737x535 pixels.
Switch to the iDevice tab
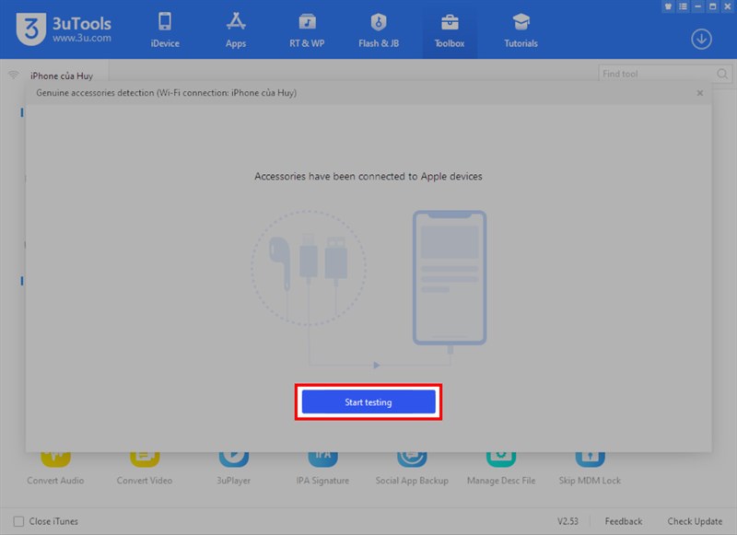tap(165, 28)
